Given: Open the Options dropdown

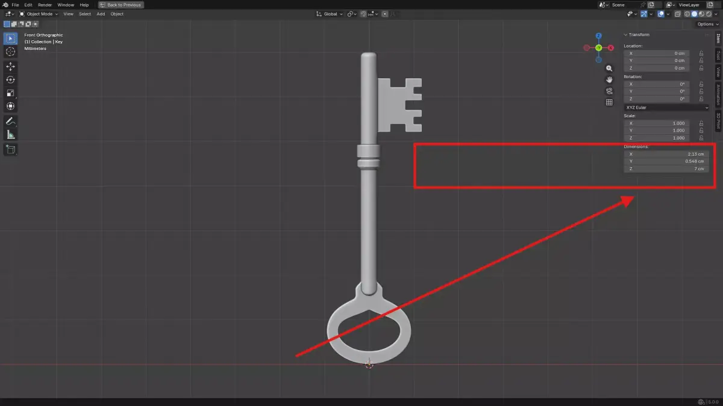Looking at the screenshot, I should pos(707,24).
